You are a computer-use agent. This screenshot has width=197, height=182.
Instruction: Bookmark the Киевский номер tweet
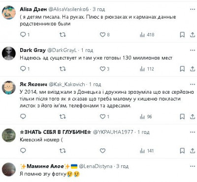coord(182,151)
